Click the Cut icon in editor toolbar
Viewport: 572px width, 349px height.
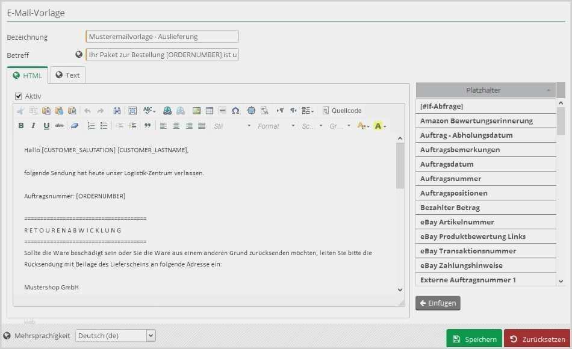point(21,111)
